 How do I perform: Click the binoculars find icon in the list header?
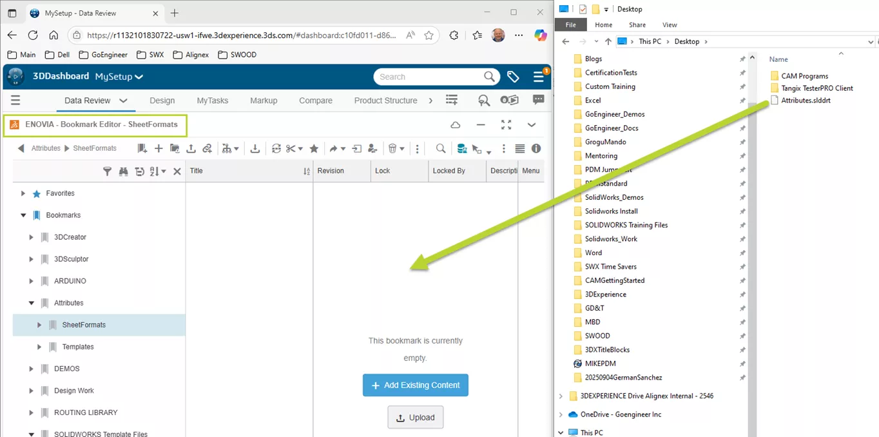pyautogui.click(x=122, y=171)
